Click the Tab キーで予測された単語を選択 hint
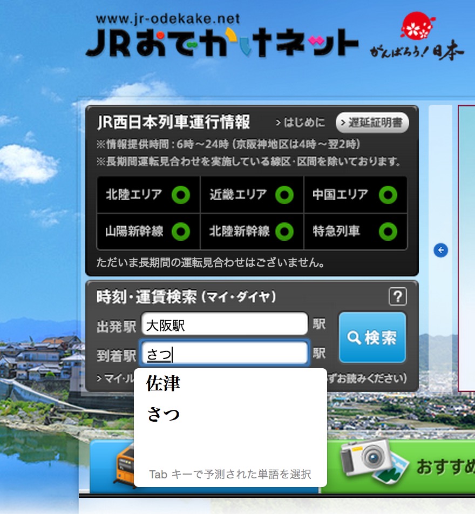475x514 pixels. (x=230, y=474)
